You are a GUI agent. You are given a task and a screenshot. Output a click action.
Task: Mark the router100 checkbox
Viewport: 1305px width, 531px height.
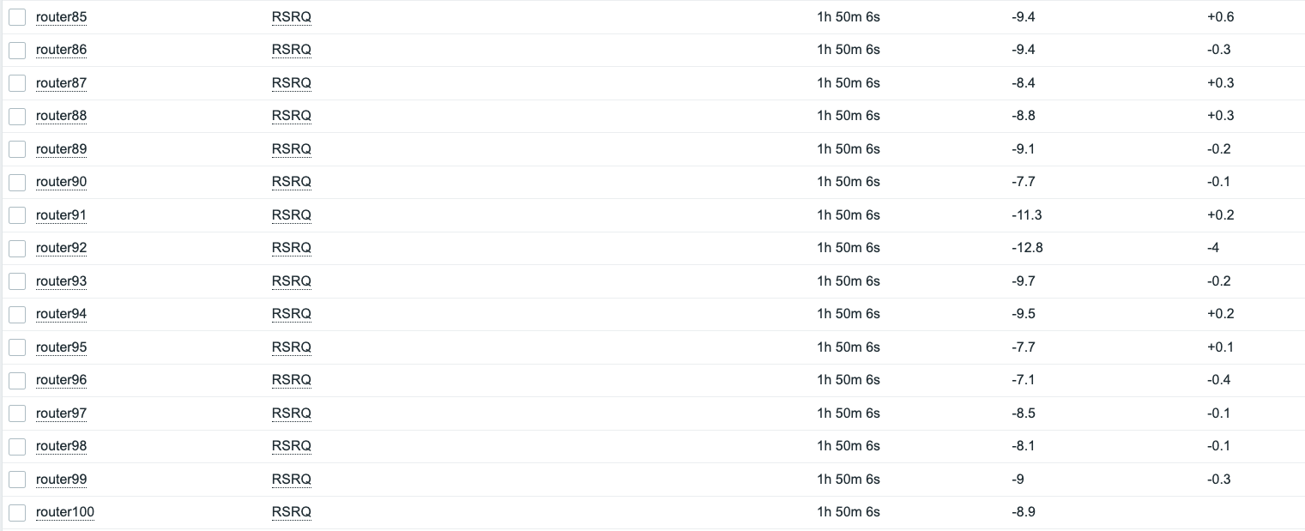click(17, 512)
